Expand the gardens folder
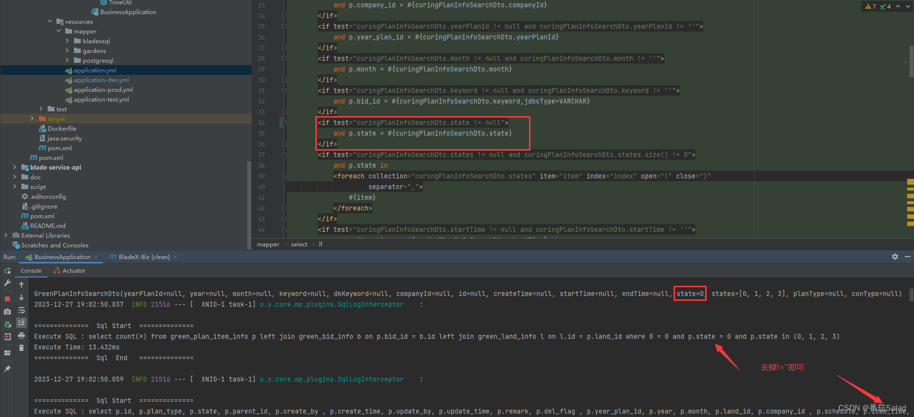The height and width of the screenshot is (417, 914). [x=67, y=51]
